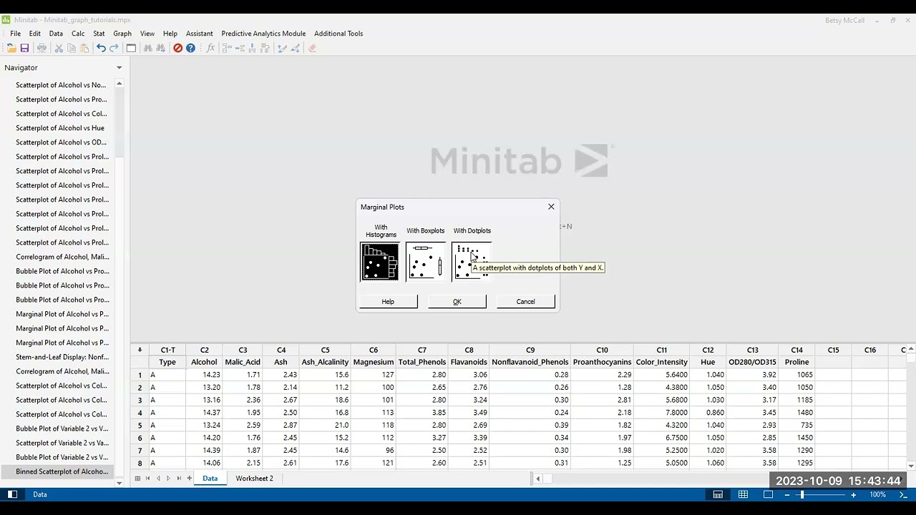Open Scatterplot of Alcohol vs OD... in the Navigator
Image resolution: width=916 pixels, height=515 pixels.
[61, 142]
